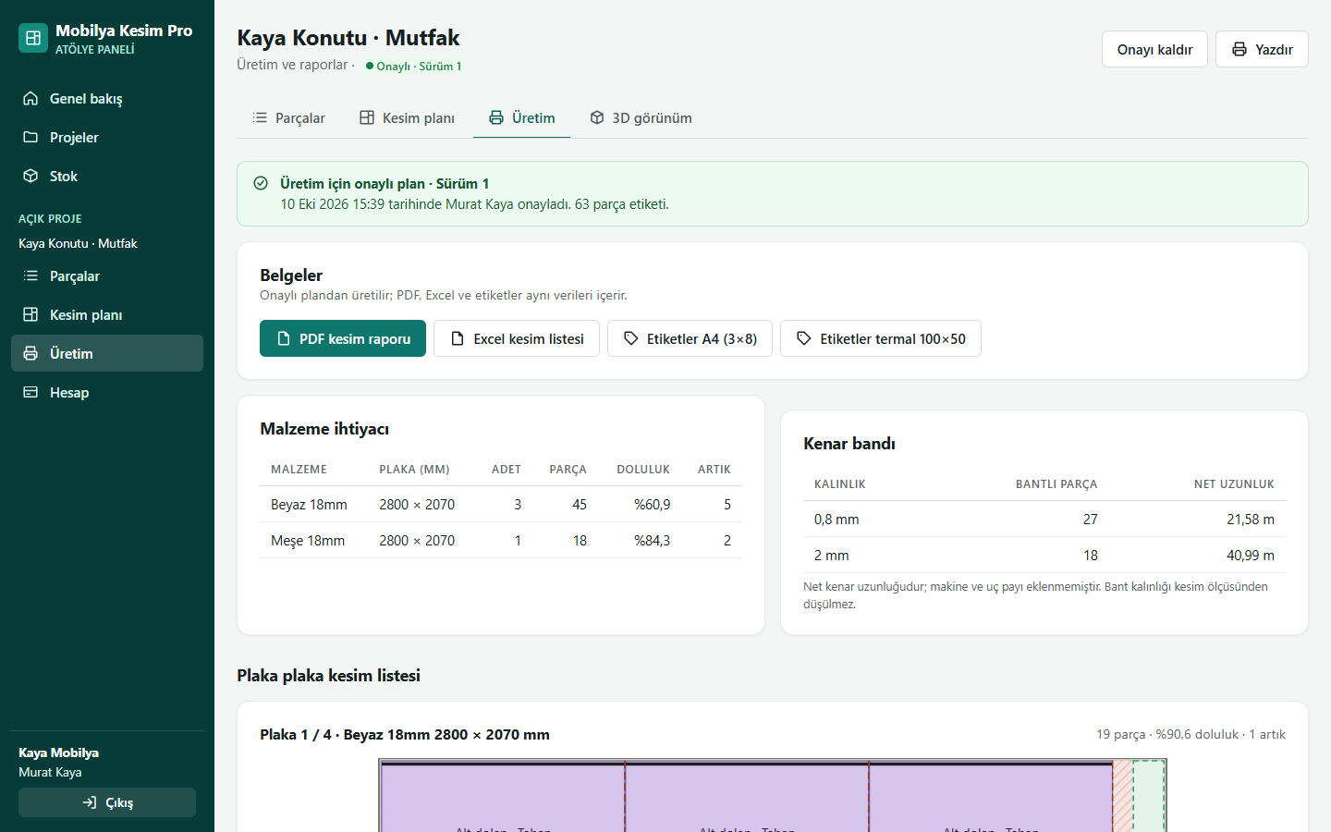1331x832 pixels.
Task: Click the Mobilya Kesim Pro logo icon
Action: coord(33,38)
